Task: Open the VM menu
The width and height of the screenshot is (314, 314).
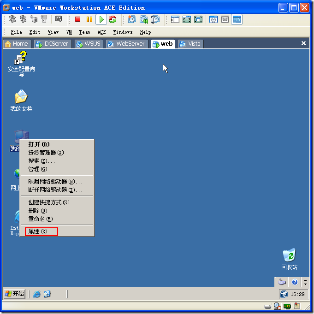Action: point(69,32)
